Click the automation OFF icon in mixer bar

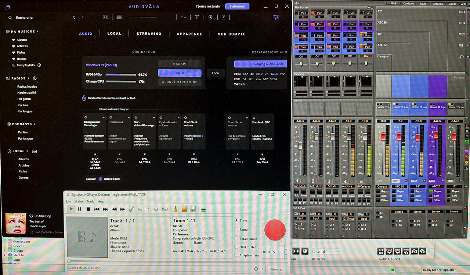pos(381,251)
